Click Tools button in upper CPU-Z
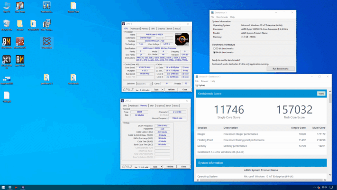The height and width of the screenshot is (190, 337). 156,90
